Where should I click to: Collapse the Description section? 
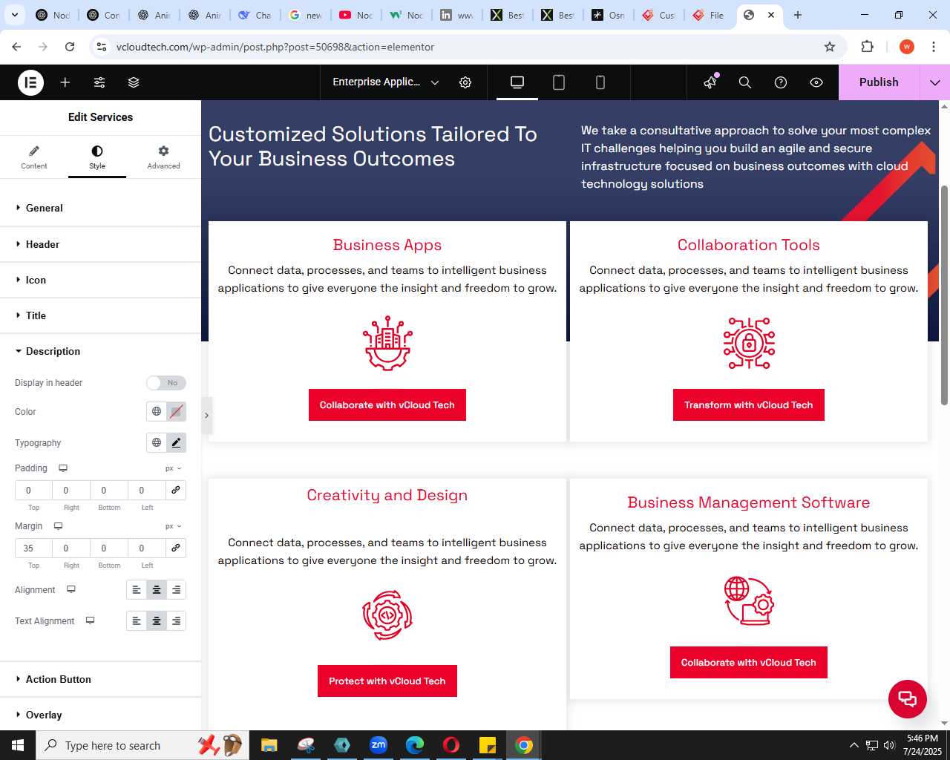pos(100,351)
